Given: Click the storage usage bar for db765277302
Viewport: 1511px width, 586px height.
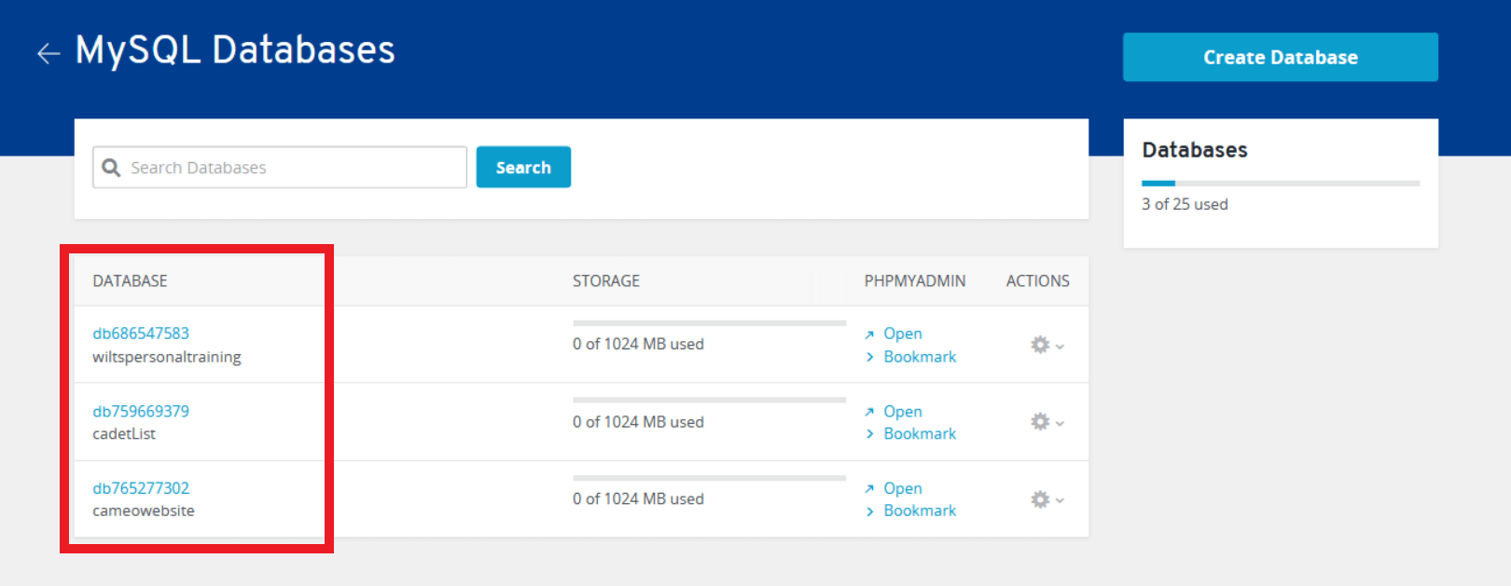Looking at the screenshot, I should click(709, 478).
